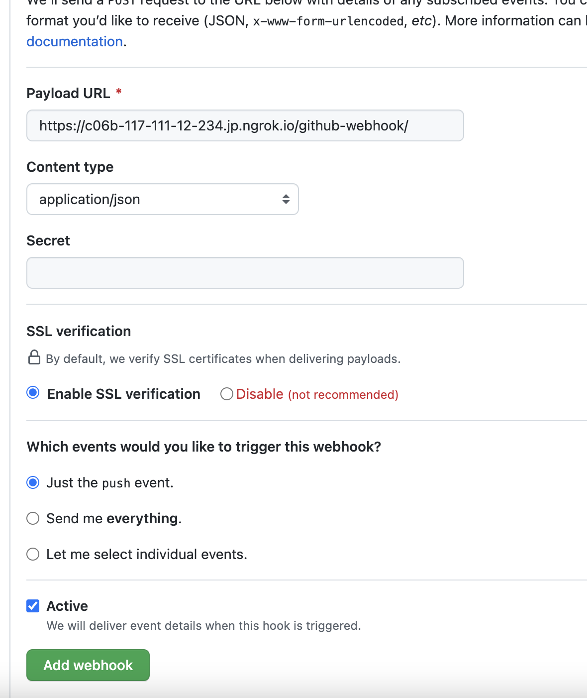
Task: Click the SSL verification heading
Action: [x=79, y=331]
